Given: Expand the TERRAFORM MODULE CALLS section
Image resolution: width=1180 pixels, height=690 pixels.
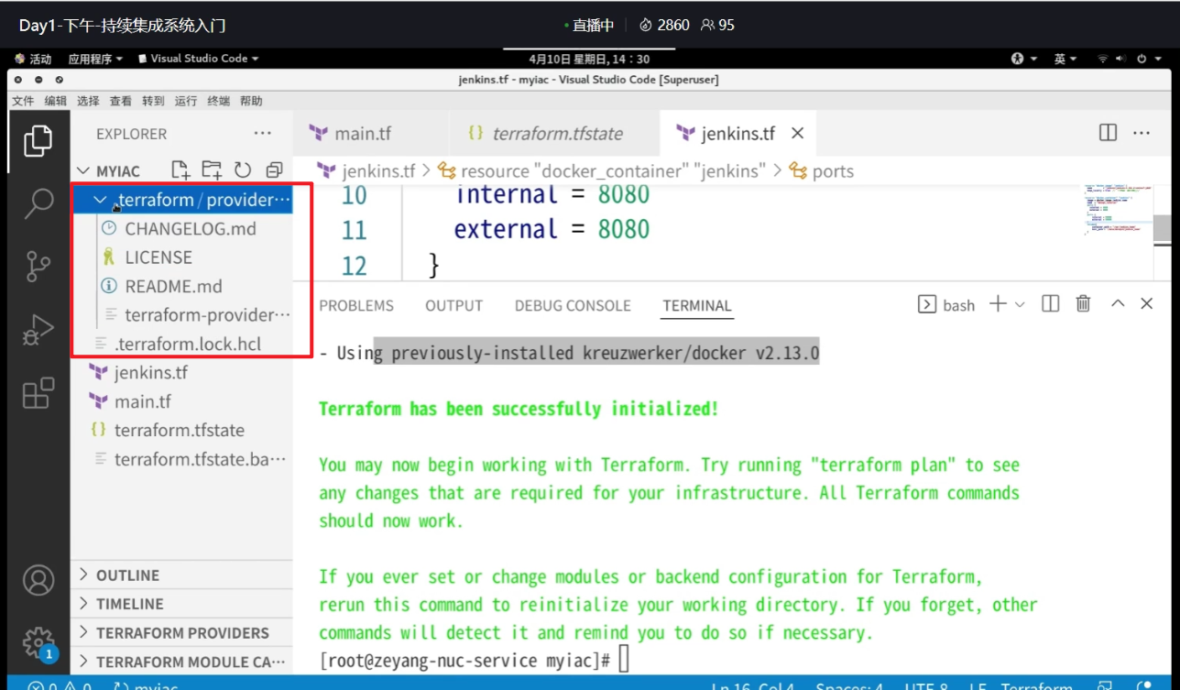Looking at the screenshot, I should (x=181, y=662).
